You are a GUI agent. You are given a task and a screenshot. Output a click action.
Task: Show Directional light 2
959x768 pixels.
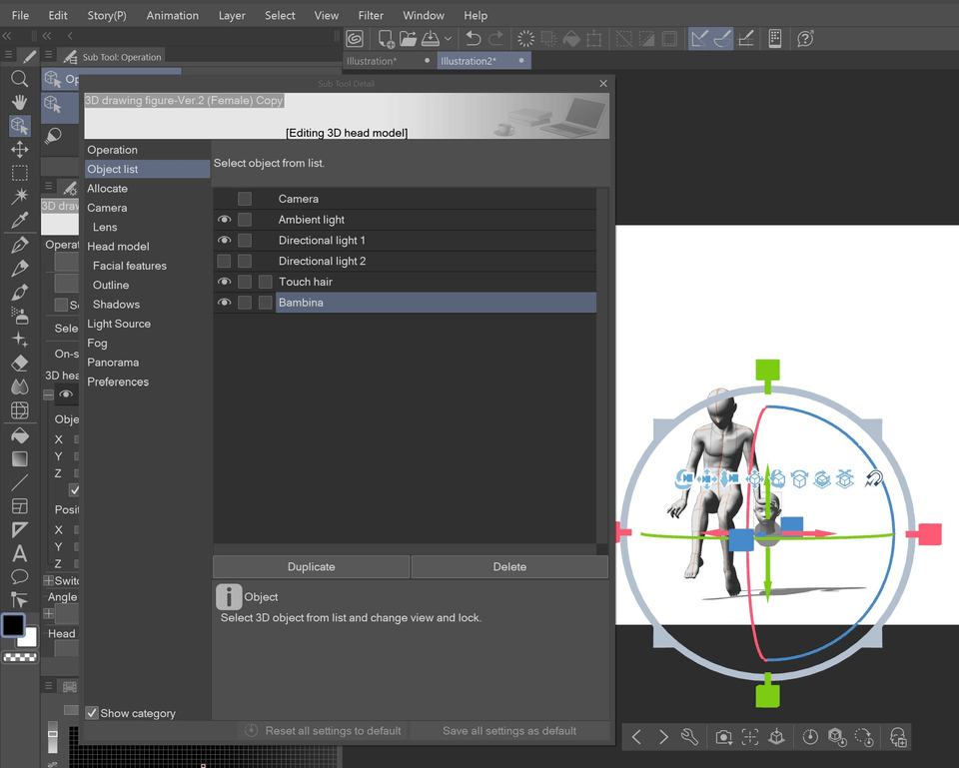click(225, 261)
